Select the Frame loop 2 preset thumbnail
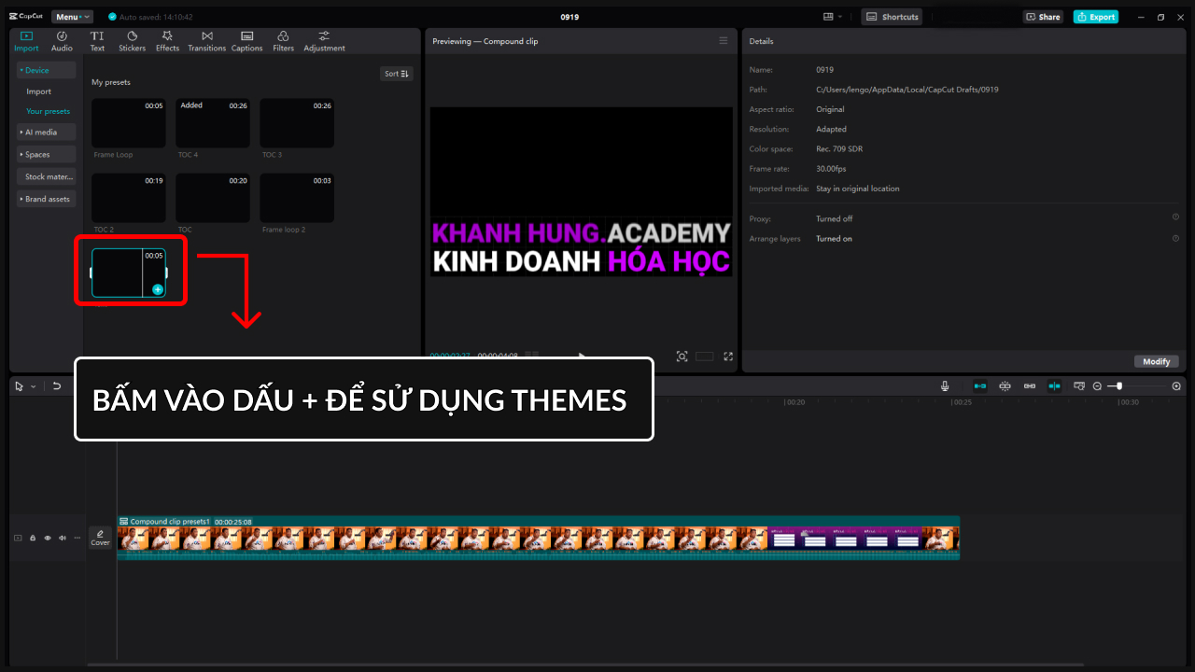 [297, 198]
